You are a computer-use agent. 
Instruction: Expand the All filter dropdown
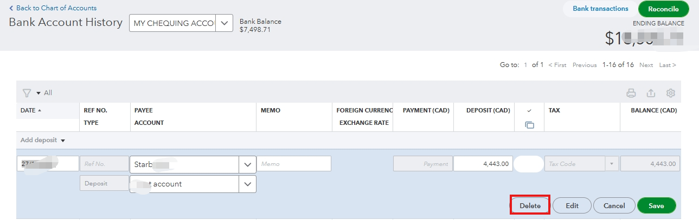click(x=44, y=93)
